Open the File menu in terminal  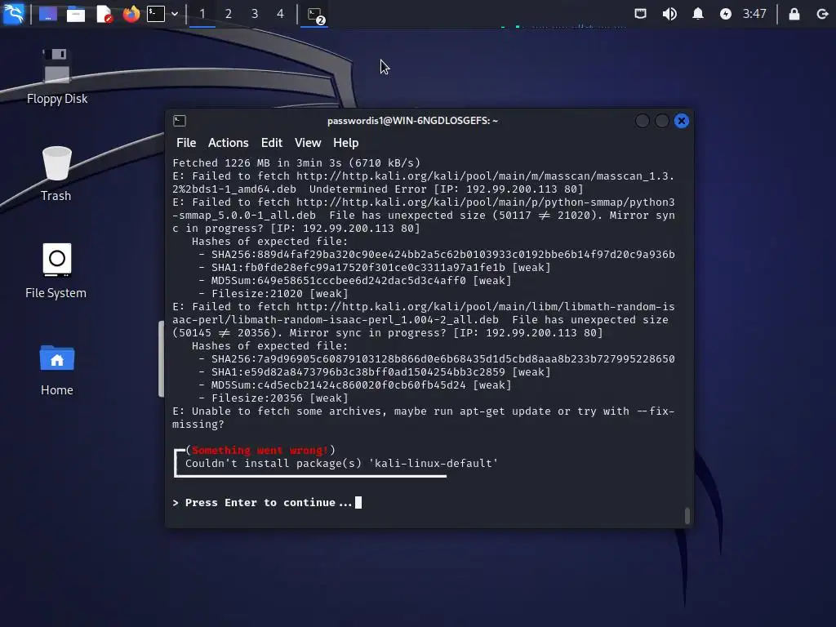tap(186, 143)
